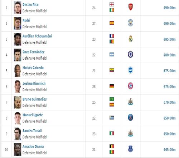The width and height of the screenshot is (179, 158).
Task: Open Declan Rice player profile link
Action: click(x=30, y=5)
